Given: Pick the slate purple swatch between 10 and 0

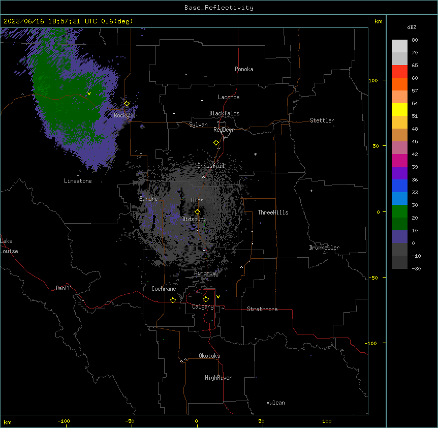Looking at the screenshot, I should tap(399, 237).
